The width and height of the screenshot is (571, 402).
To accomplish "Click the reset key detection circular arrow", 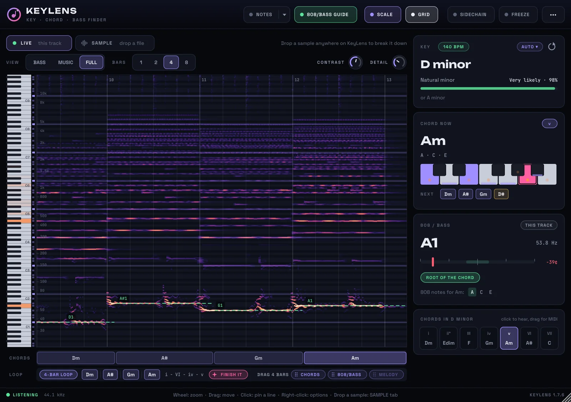I will coord(552,46).
